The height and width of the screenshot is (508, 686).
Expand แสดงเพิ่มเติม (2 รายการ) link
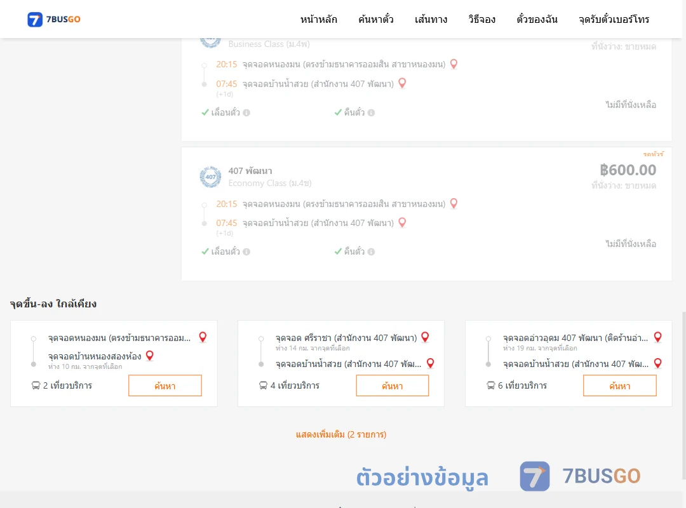(341, 434)
